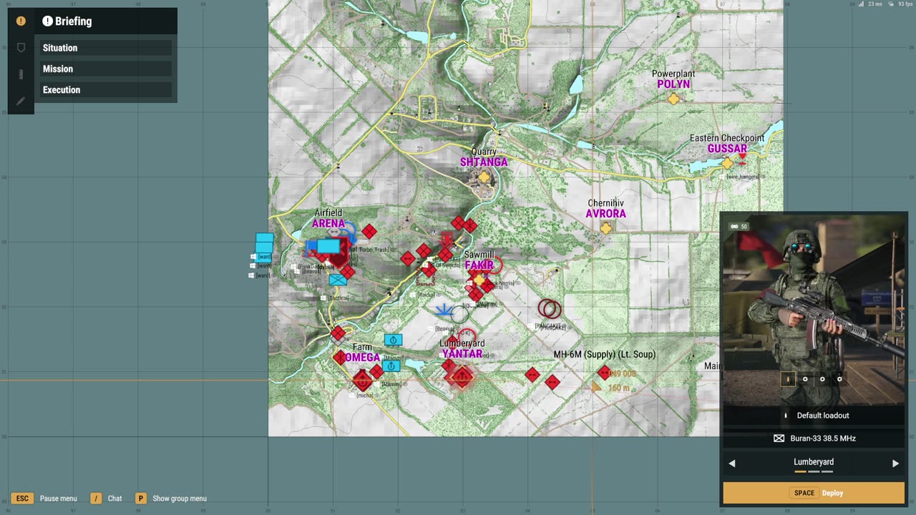This screenshot has width=916, height=515.
Task: Click Show group menu P hint
Action: (170, 499)
